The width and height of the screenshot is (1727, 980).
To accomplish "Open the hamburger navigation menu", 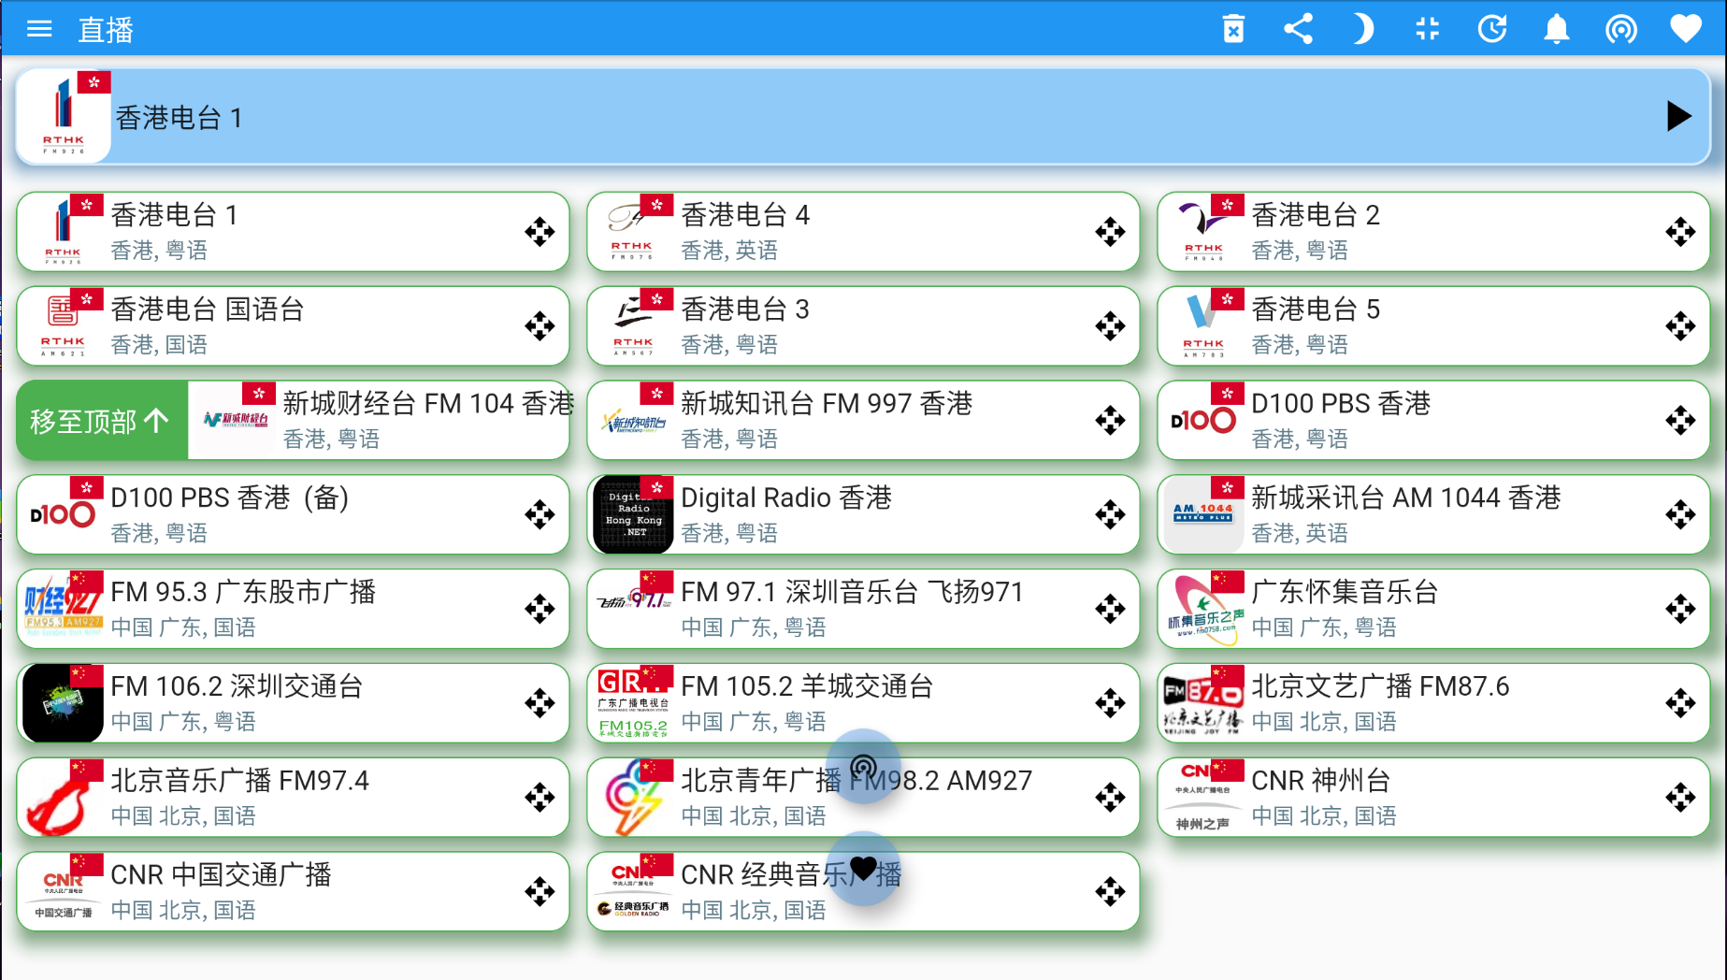I will tap(39, 29).
